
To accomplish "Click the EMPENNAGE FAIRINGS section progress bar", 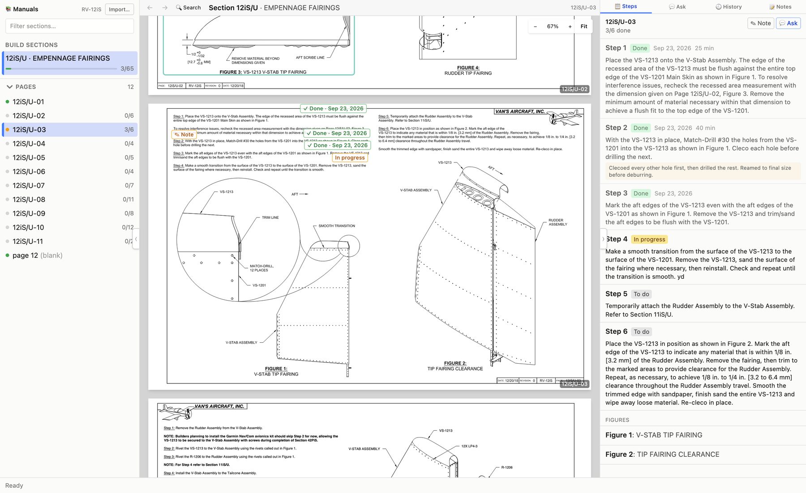I will tap(61, 68).
